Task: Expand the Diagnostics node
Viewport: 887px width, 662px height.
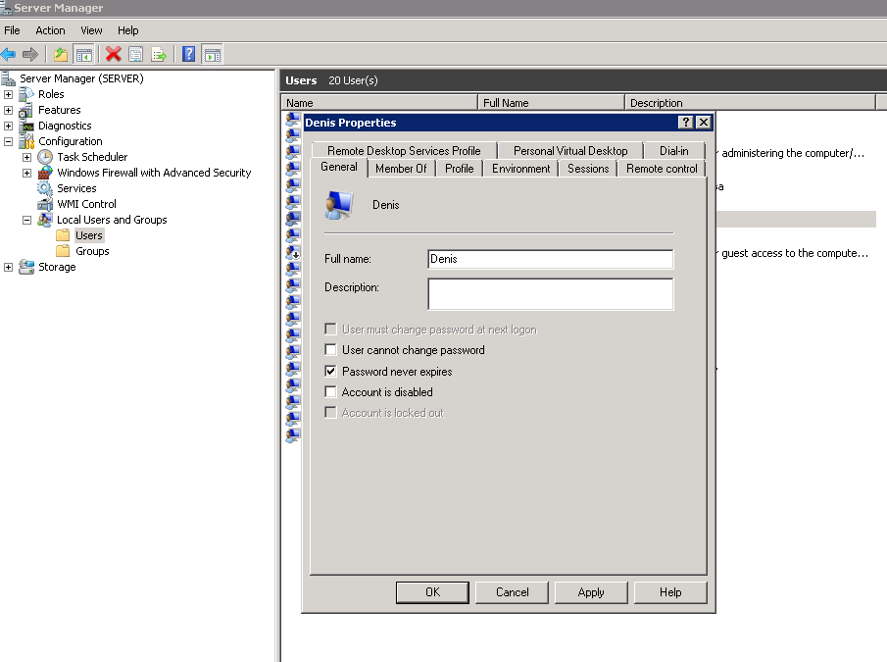Action: click(x=9, y=126)
